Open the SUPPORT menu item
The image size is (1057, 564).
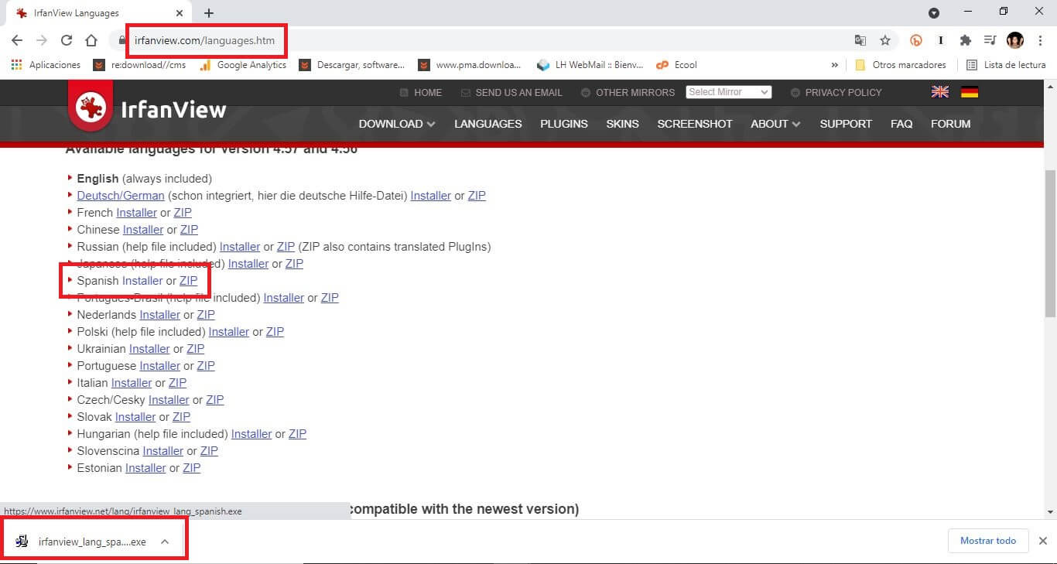pos(846,124)
